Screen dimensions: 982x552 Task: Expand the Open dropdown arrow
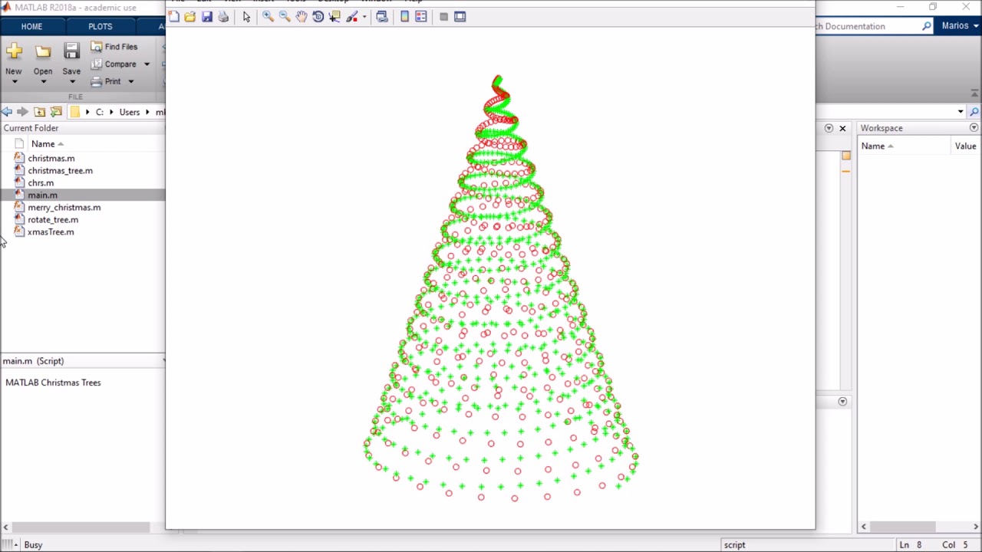[43, 82]
